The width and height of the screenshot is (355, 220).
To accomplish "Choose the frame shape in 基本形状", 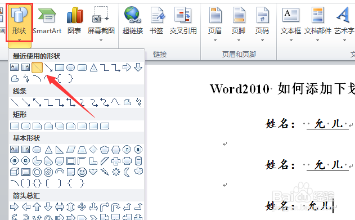I will pos(71,161).
